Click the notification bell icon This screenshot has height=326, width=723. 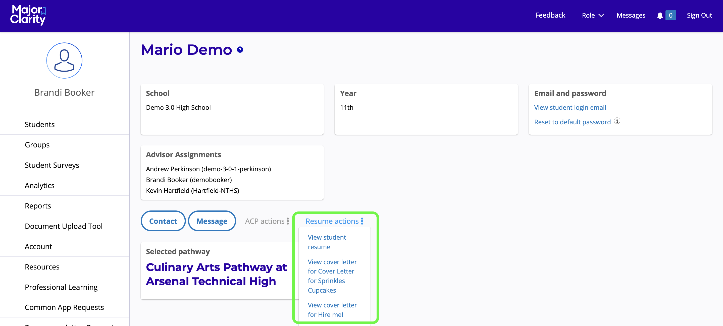click(660, 15)
